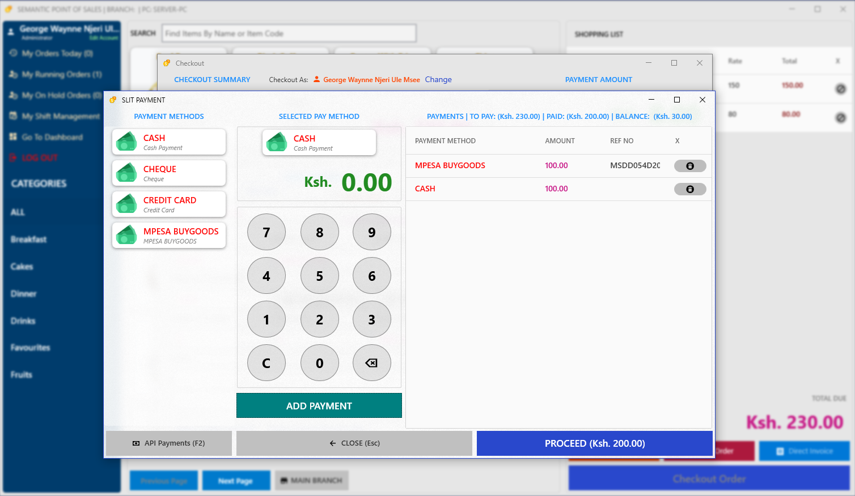This screenshot has height=496, width=855.
Task: Delete the MPESA BUYGOODS payment row
Action: pos(689,166)
